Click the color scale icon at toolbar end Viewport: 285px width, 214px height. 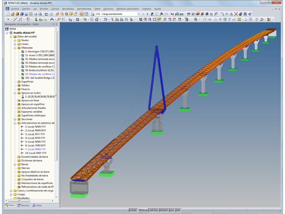pyautogui.click(x=269, y=19)
